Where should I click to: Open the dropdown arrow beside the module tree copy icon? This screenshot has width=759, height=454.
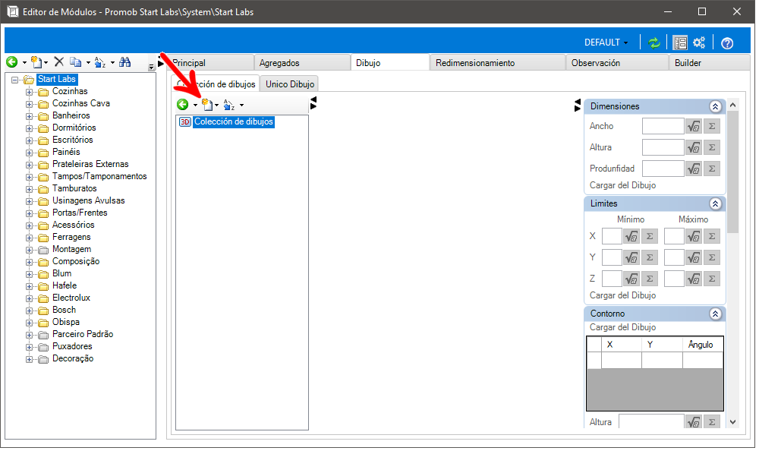pyautogui.click(x=88, y=62)
